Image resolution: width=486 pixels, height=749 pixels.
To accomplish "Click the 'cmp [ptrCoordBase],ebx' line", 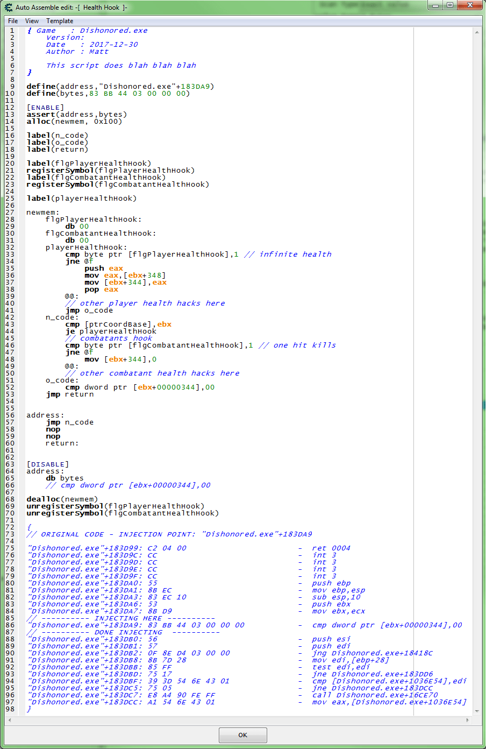I will 118,324.
